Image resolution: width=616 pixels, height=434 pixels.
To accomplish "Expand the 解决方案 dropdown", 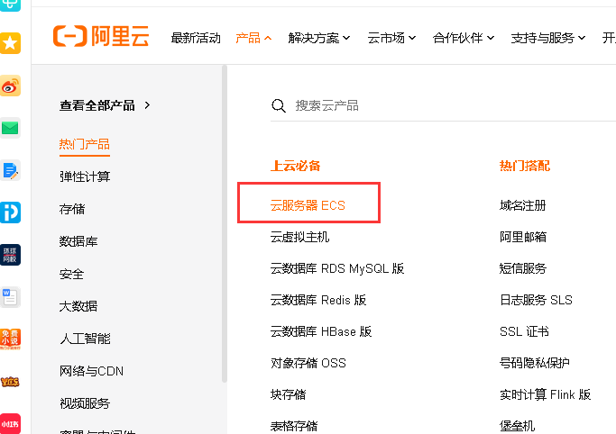I will 319,38.
